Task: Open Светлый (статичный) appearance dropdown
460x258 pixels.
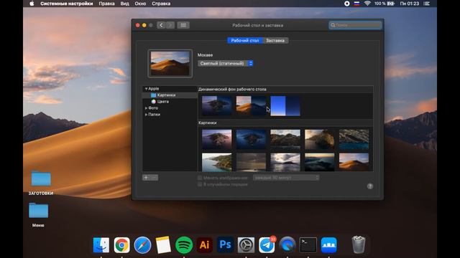Action: click(225, 63)
